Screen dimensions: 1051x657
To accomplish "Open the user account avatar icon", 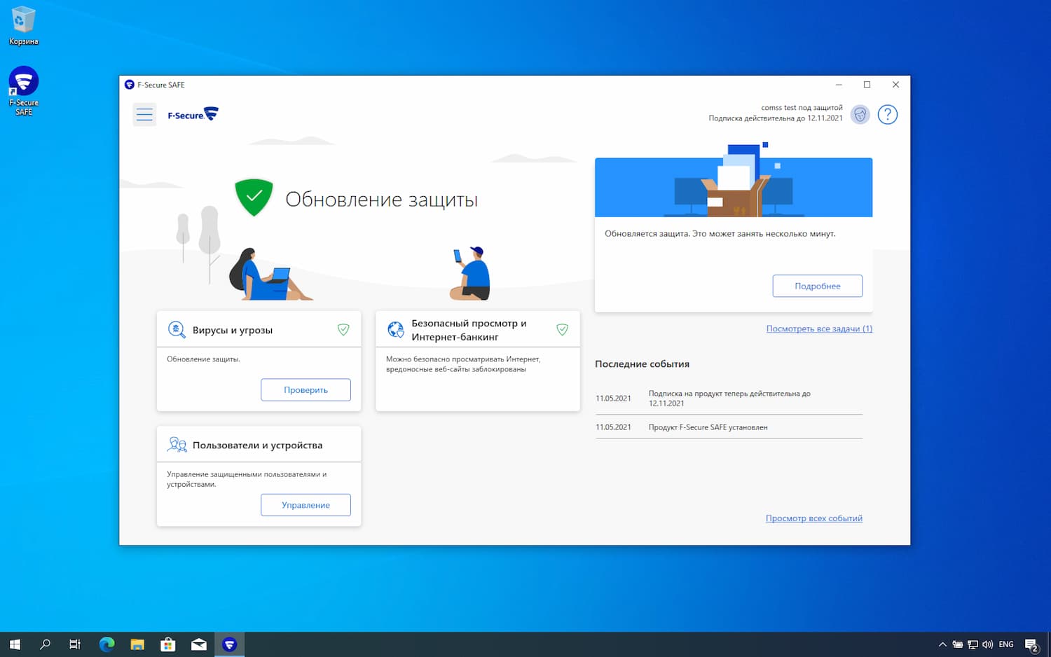I will [860, 114].
